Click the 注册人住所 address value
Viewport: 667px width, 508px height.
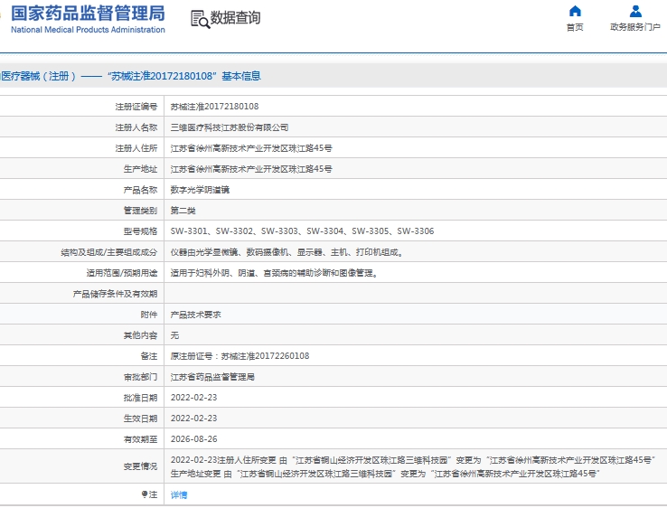click(x=251, y=148)
